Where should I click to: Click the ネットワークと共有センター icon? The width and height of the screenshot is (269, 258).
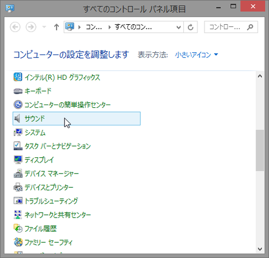pos(18,215)
